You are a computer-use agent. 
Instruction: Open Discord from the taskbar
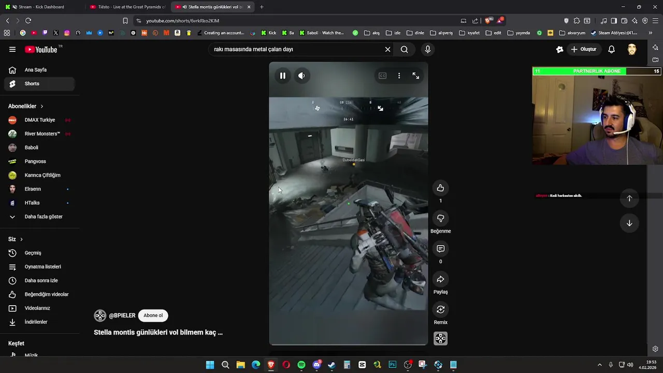316,365
